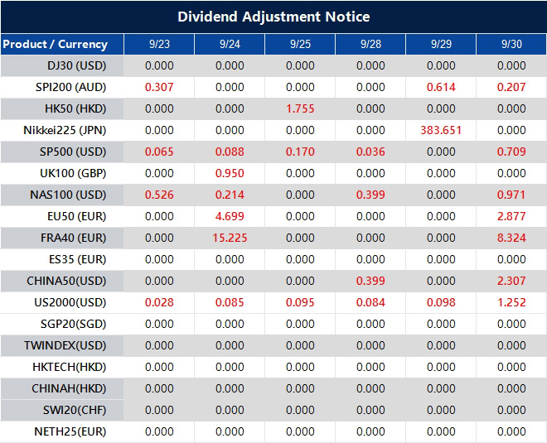The height and width of the screenshot is (443, 547).
Task: Select CHINA50 value 2.307
Action: coord(511,281)
